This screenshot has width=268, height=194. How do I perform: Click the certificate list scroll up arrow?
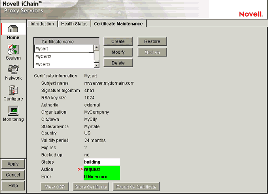click(x=97, y=47)
